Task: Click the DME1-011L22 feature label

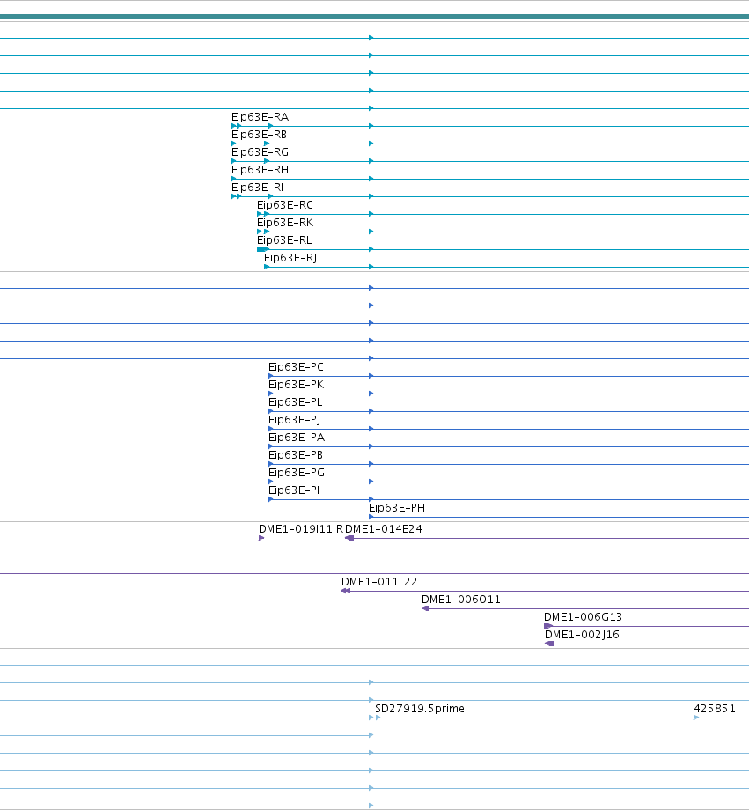Action: [379, 582]
